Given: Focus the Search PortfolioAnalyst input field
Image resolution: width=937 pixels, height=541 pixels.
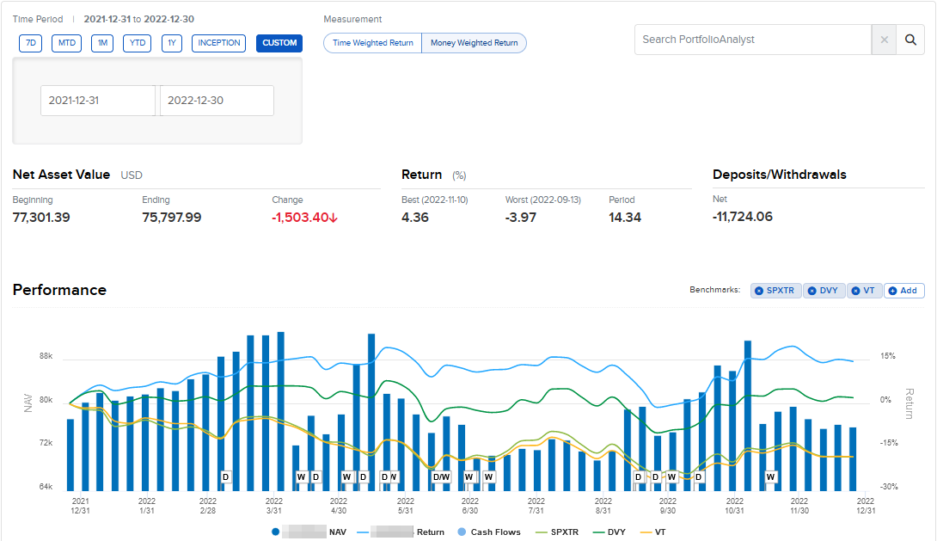Looking at the screenshot, I should (x=753, y=40).
